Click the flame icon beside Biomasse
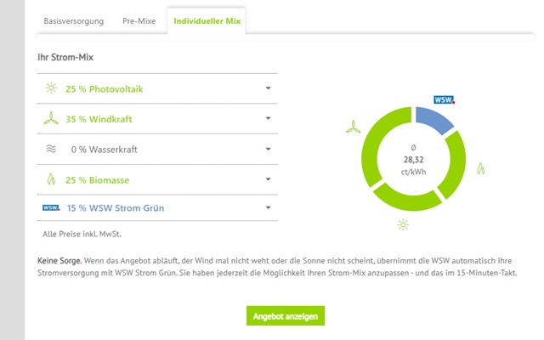 tap(51, 179)
